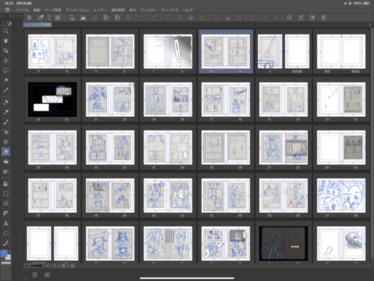Viewport: 374px width, 281px height.
Task: Pick the blue main color swatch
Action: tap(4, 253)
